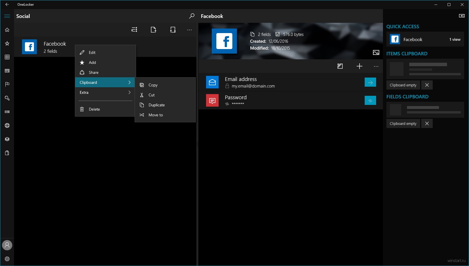Open the credit card sidebar icon
This screenshot has height=266, width=469.
coord(7,112)
